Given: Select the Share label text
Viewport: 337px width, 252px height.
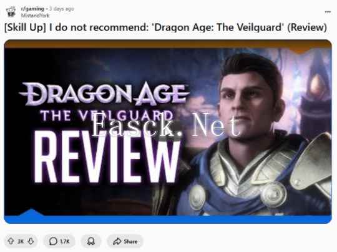Looking at the screenshot, I should (130, 241).
